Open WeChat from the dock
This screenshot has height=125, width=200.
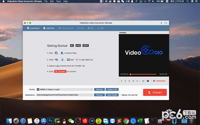click(x=71, y=121)
